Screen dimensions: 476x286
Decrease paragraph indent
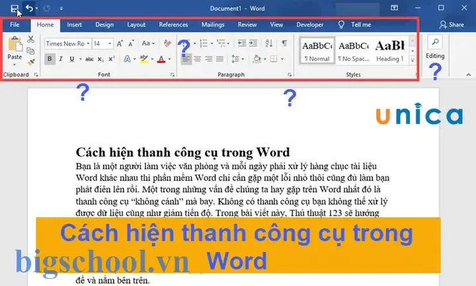[x=242, y=44]
